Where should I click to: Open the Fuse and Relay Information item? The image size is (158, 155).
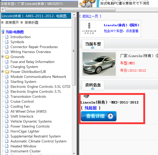tap(33, 62)
